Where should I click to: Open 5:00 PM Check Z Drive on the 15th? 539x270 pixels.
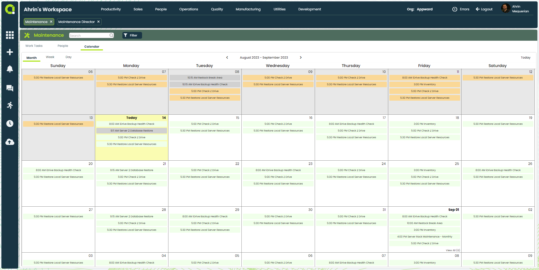pos(205,124)
